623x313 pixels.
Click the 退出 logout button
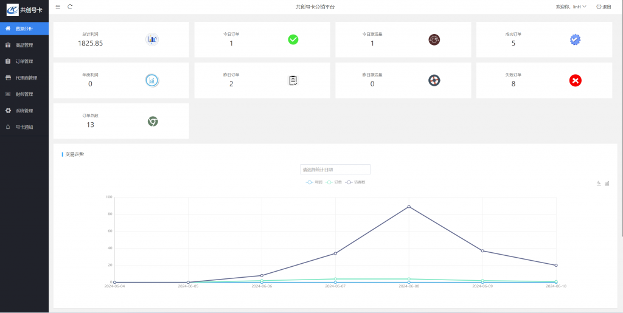[604, 7]
